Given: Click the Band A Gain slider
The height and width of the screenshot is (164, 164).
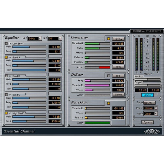Looking at the screenshot, I should [29, 61].
